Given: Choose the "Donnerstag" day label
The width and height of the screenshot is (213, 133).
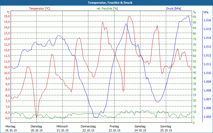Looking at the screenshot, I should click(88, 126).
